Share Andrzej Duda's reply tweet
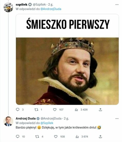This screenshot has width=122, height=142. click(100, 137)
